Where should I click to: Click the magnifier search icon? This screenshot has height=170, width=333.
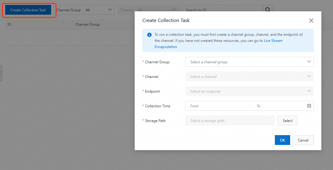point(268,10)
